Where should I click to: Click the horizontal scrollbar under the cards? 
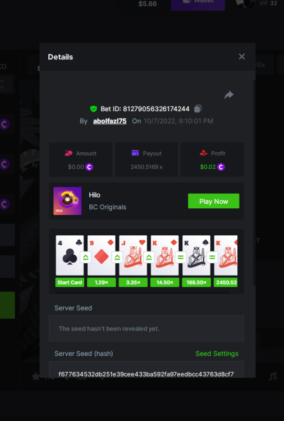pyautogui.click(x=143, y=293)
